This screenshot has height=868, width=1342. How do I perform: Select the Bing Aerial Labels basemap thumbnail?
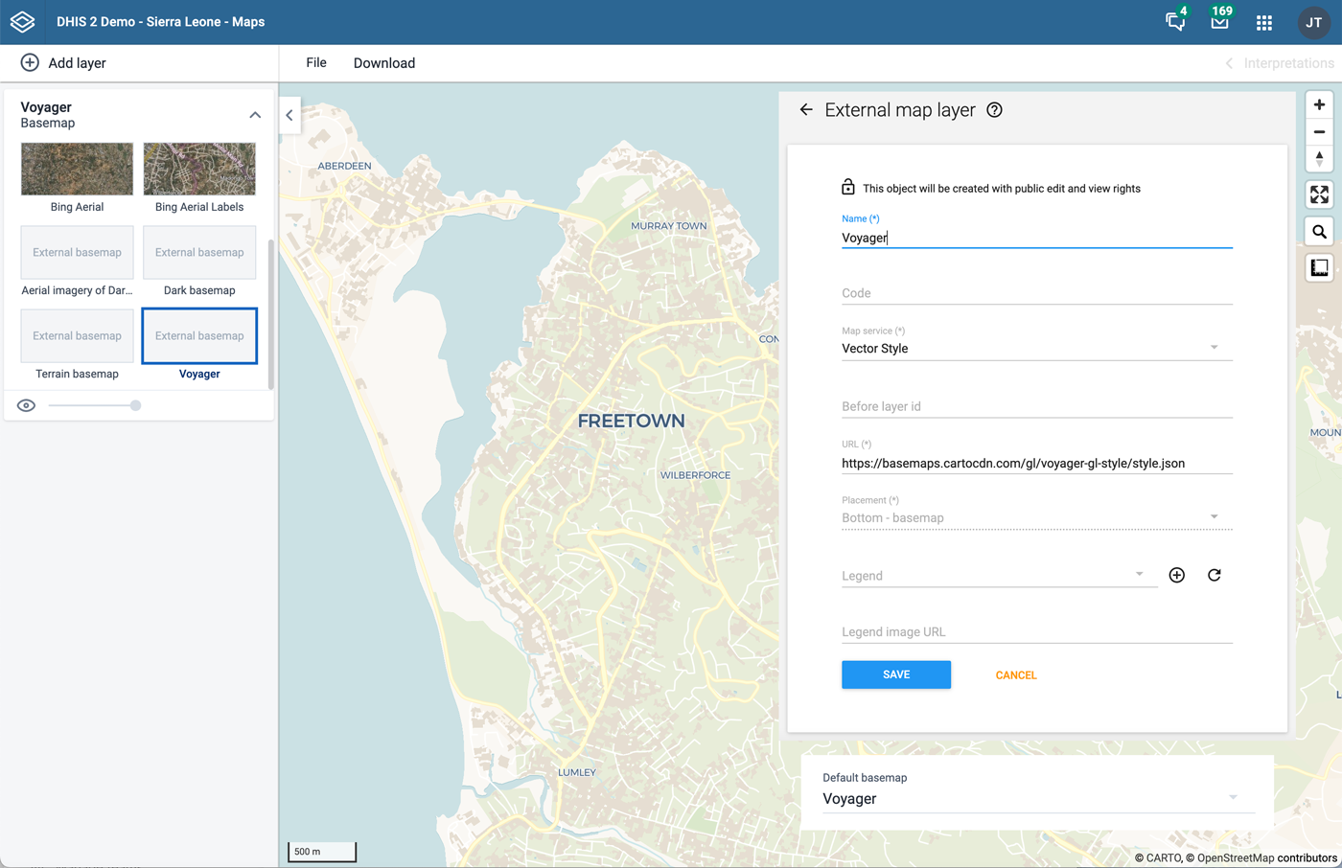coord(199,170)
